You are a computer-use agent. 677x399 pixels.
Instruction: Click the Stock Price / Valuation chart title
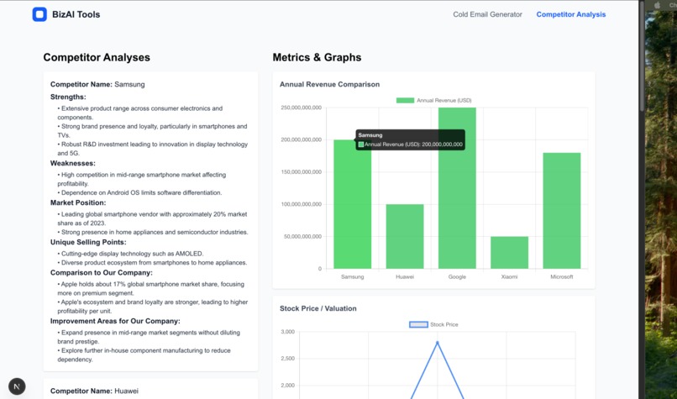318,308
